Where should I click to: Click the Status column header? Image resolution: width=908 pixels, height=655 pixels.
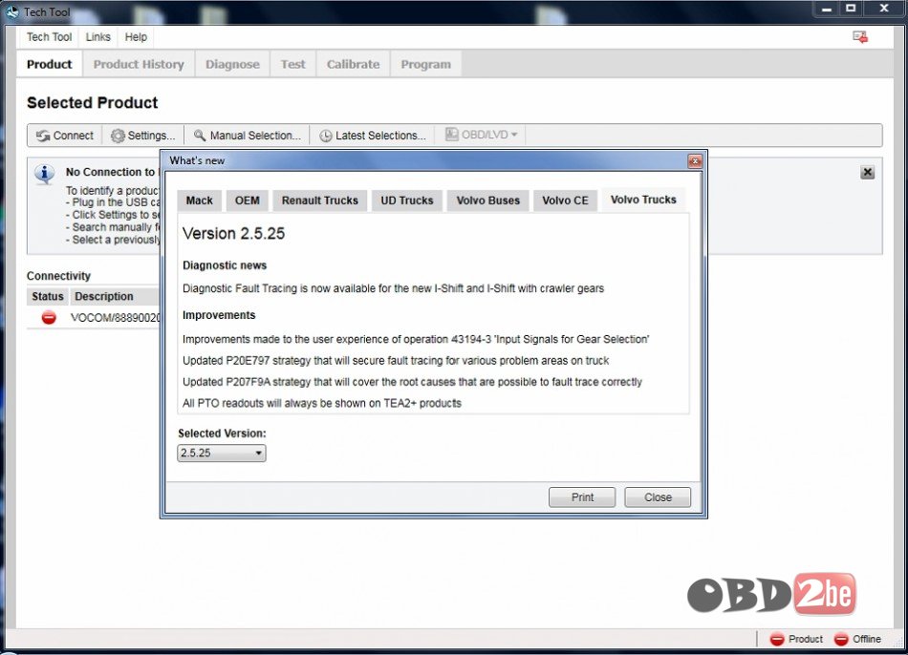coord(48,296)
